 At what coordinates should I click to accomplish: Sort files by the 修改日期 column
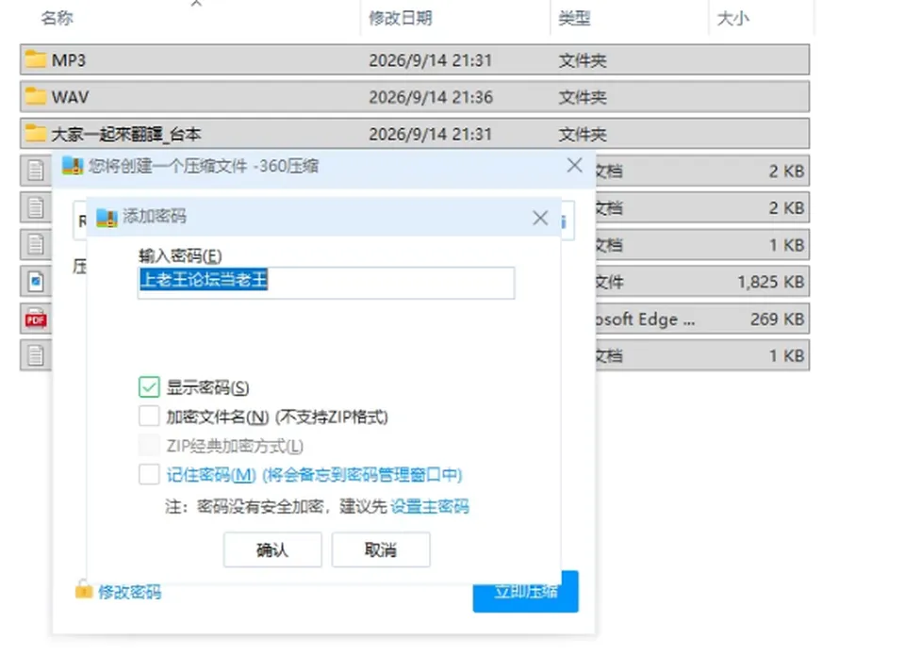coord(401,18)
